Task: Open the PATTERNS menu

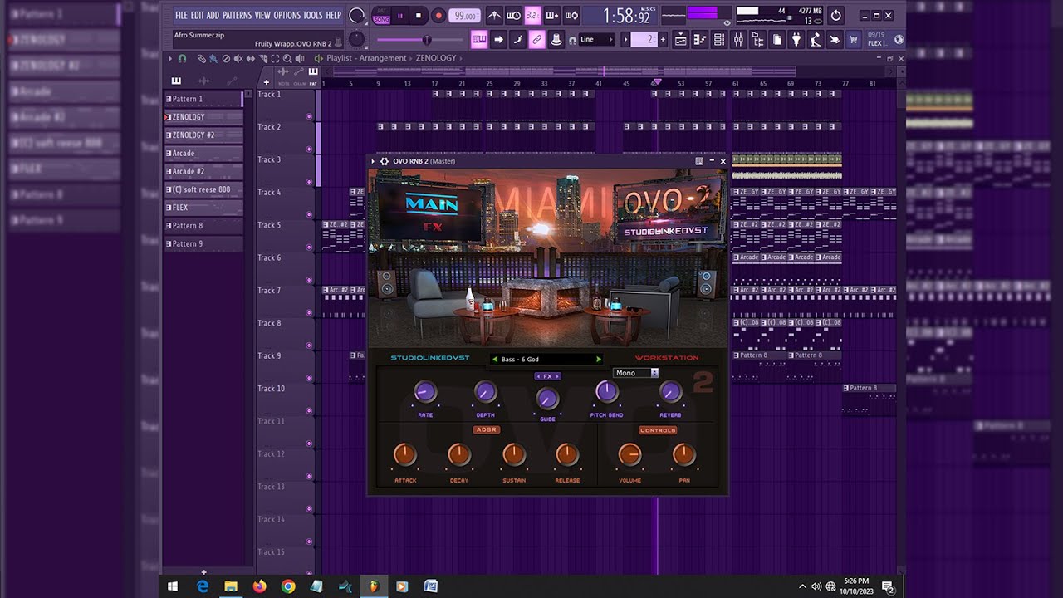Action: point(237,16)
